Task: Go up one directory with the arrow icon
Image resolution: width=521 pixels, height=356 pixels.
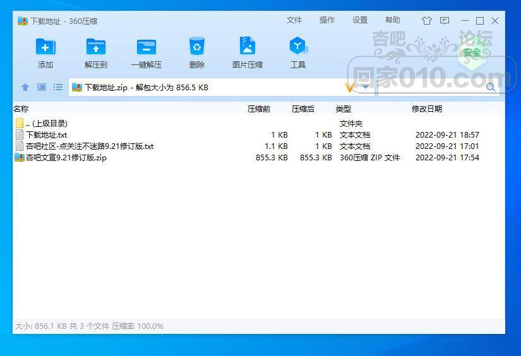Action: 25,87
